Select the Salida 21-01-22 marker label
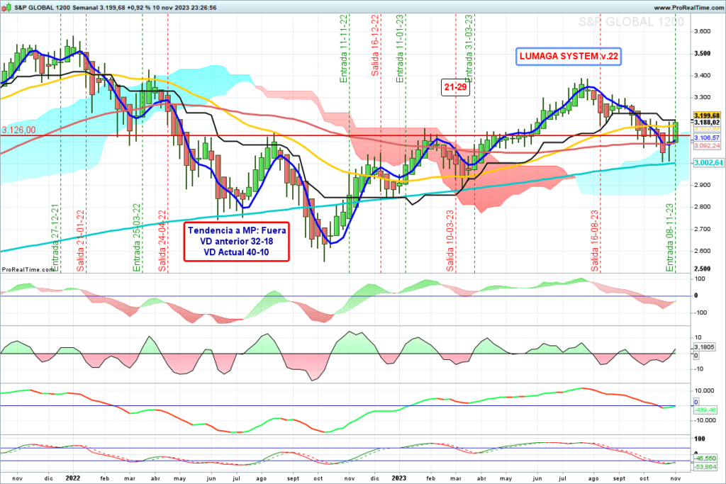 [81, 241]
